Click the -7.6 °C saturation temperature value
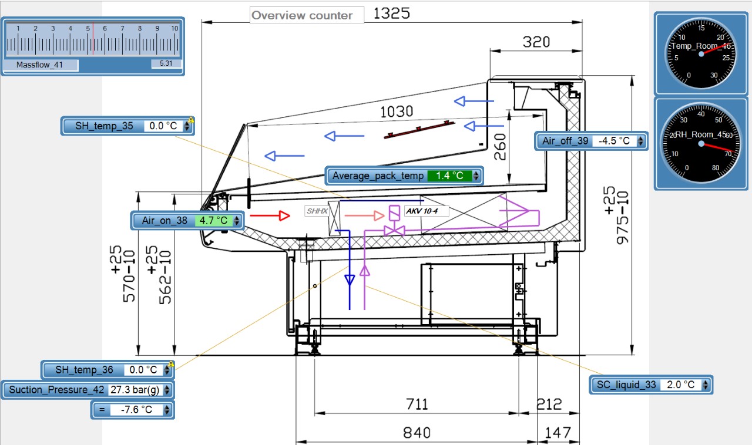The image size is (752, 445). pos(136,410)
